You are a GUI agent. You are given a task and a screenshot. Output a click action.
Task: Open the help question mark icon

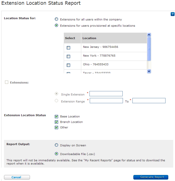[x=172, y=14]
